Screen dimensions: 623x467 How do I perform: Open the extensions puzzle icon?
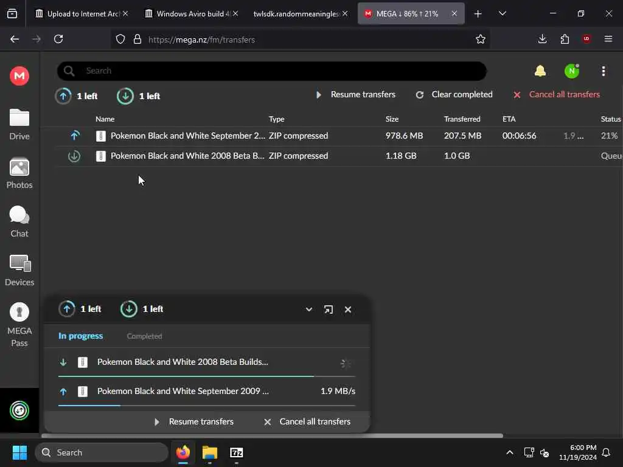pos(565,39)
